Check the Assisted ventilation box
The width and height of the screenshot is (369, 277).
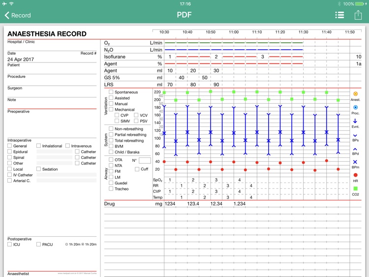[x=111, y=98]
